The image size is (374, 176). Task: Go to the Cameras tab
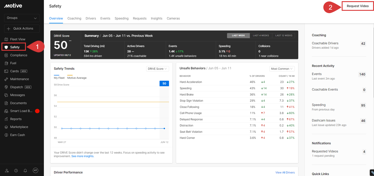173,18
